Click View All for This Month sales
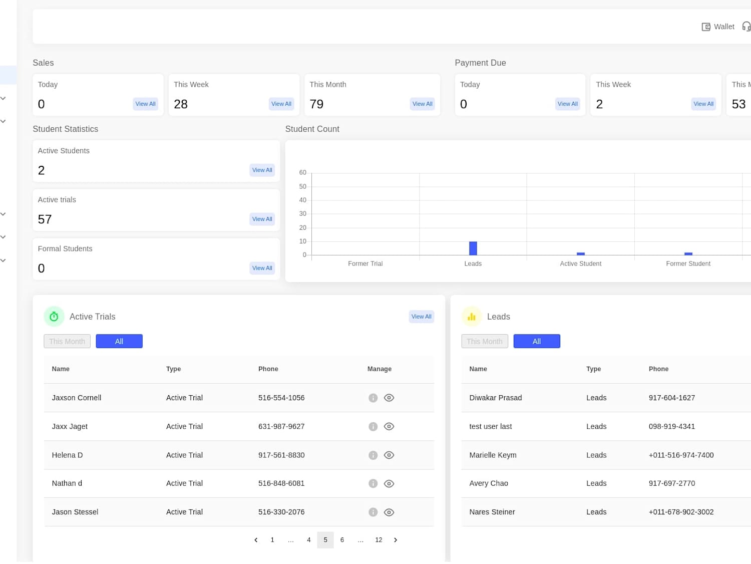 [x=423, y=104]
